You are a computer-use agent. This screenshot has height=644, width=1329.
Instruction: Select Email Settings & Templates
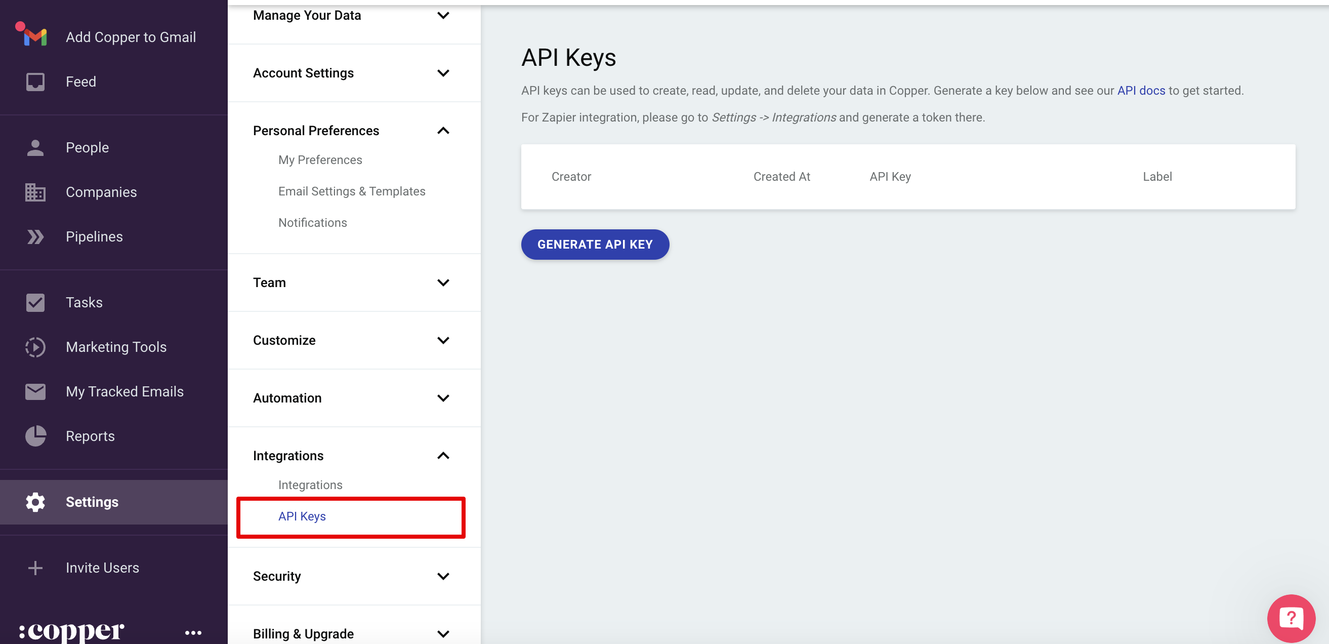pyautogui.click(x=351, y=191)
